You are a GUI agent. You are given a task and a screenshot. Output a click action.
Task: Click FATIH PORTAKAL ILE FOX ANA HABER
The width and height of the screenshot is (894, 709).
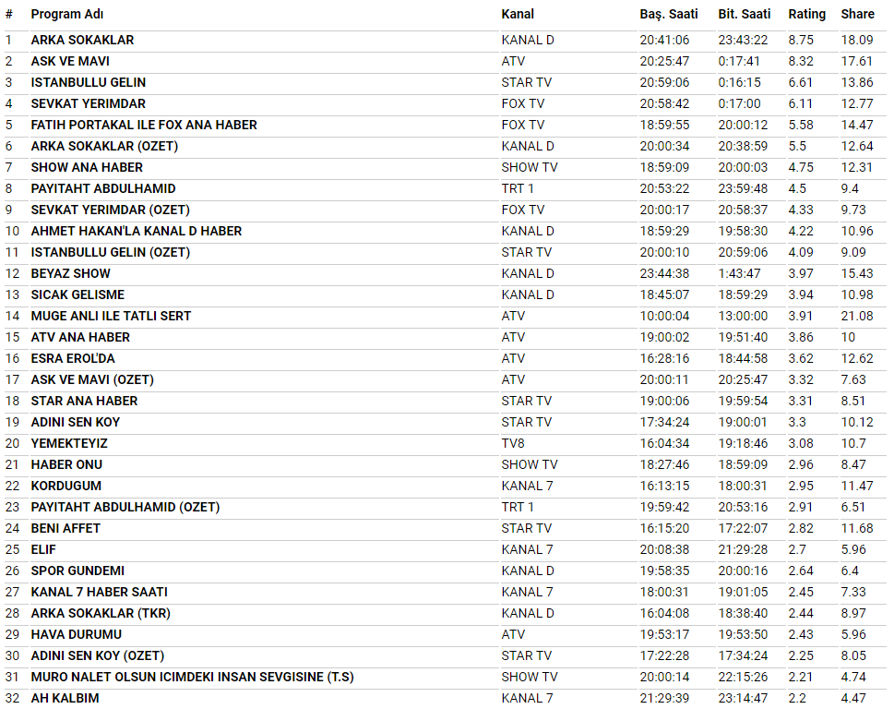click(144, 125)
